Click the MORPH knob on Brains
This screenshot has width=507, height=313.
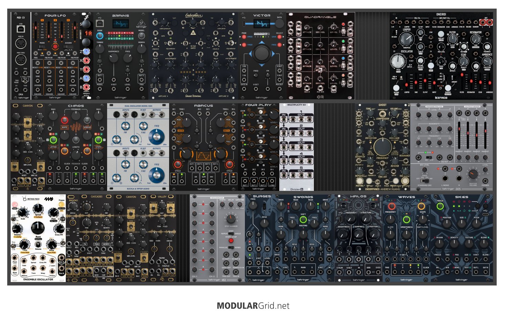[x=141, y=48]
